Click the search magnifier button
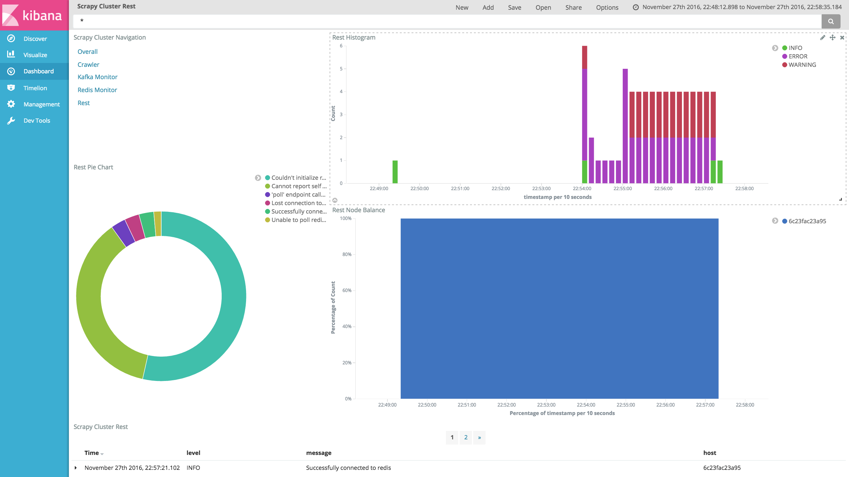Image resolution: width=849 pixels, height=477 pixels. [830, 22]
